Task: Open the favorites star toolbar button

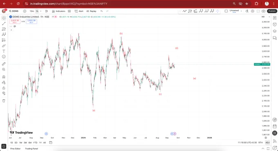Action: coord(4,146)
